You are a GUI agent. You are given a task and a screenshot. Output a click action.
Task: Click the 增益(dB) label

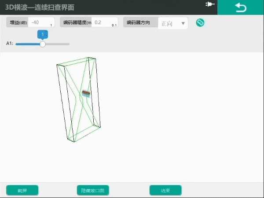pos(18,22)
